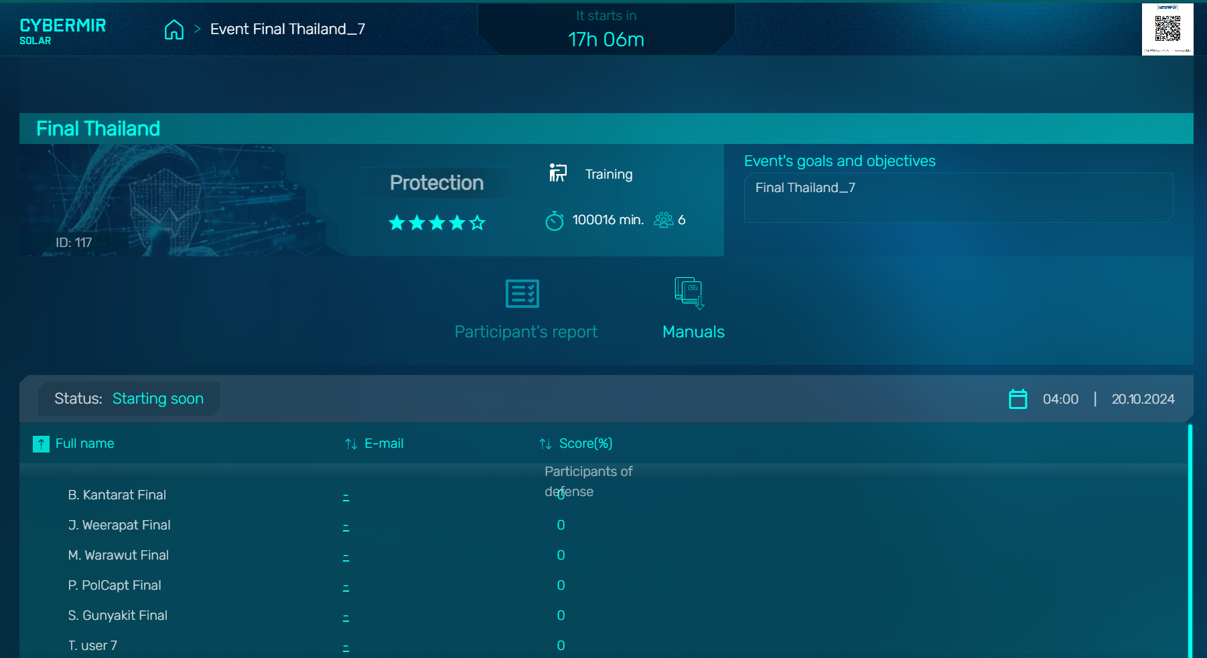
Task: Open the CYBERMIR SOLAR logo
Action: click(63, 31)
